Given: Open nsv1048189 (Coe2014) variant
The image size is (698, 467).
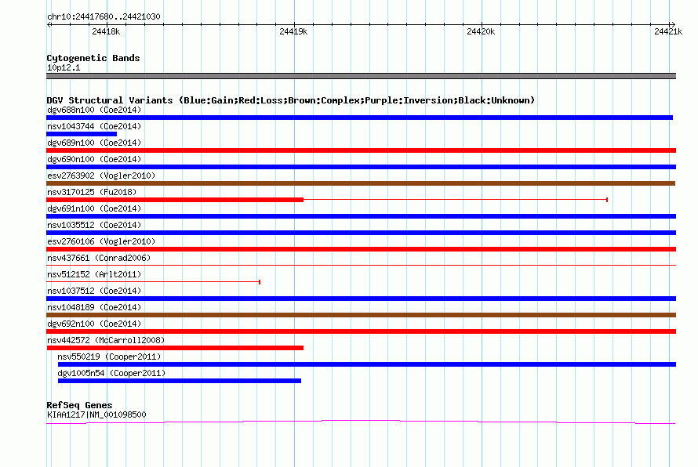Looking at the screenshot, I should click(94, 307).
